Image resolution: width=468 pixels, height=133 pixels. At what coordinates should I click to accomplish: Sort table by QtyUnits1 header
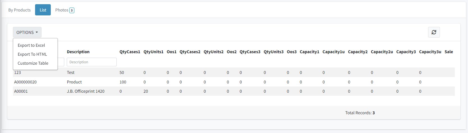click(153, 52)
